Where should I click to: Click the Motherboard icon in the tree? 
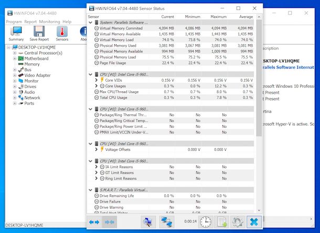click(x=21, y=59)
